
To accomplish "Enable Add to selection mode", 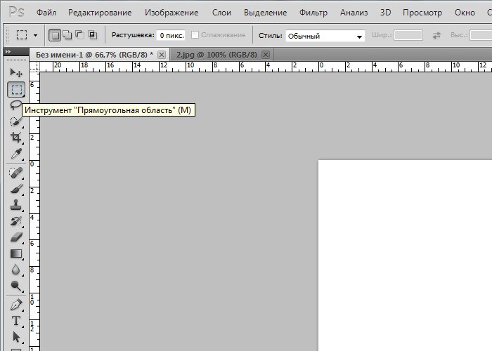I will point(67,35).
